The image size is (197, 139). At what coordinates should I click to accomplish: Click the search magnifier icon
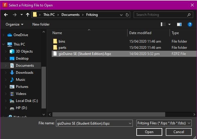(189, 15)
